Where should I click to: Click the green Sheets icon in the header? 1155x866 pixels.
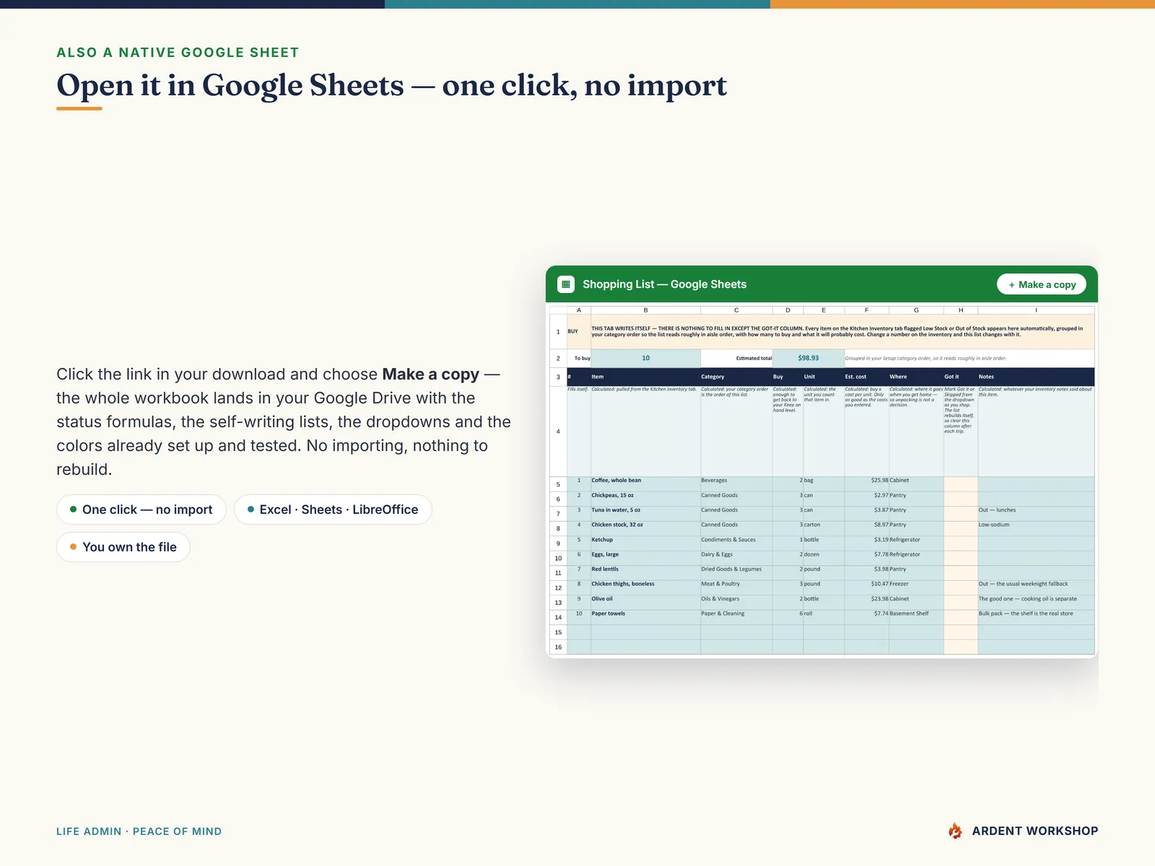pos(566,284)
